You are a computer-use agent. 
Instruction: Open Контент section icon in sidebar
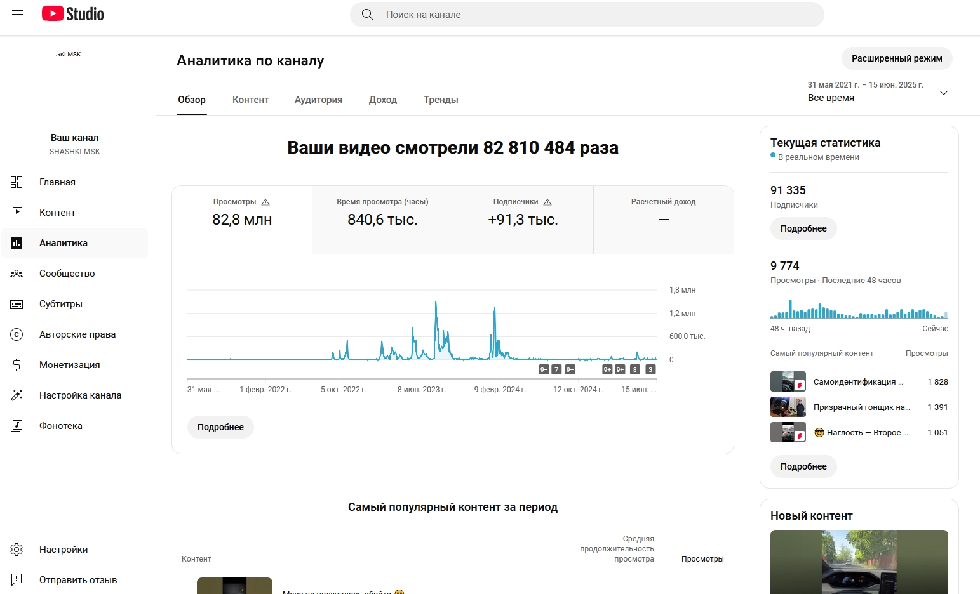tap(17, 213)
